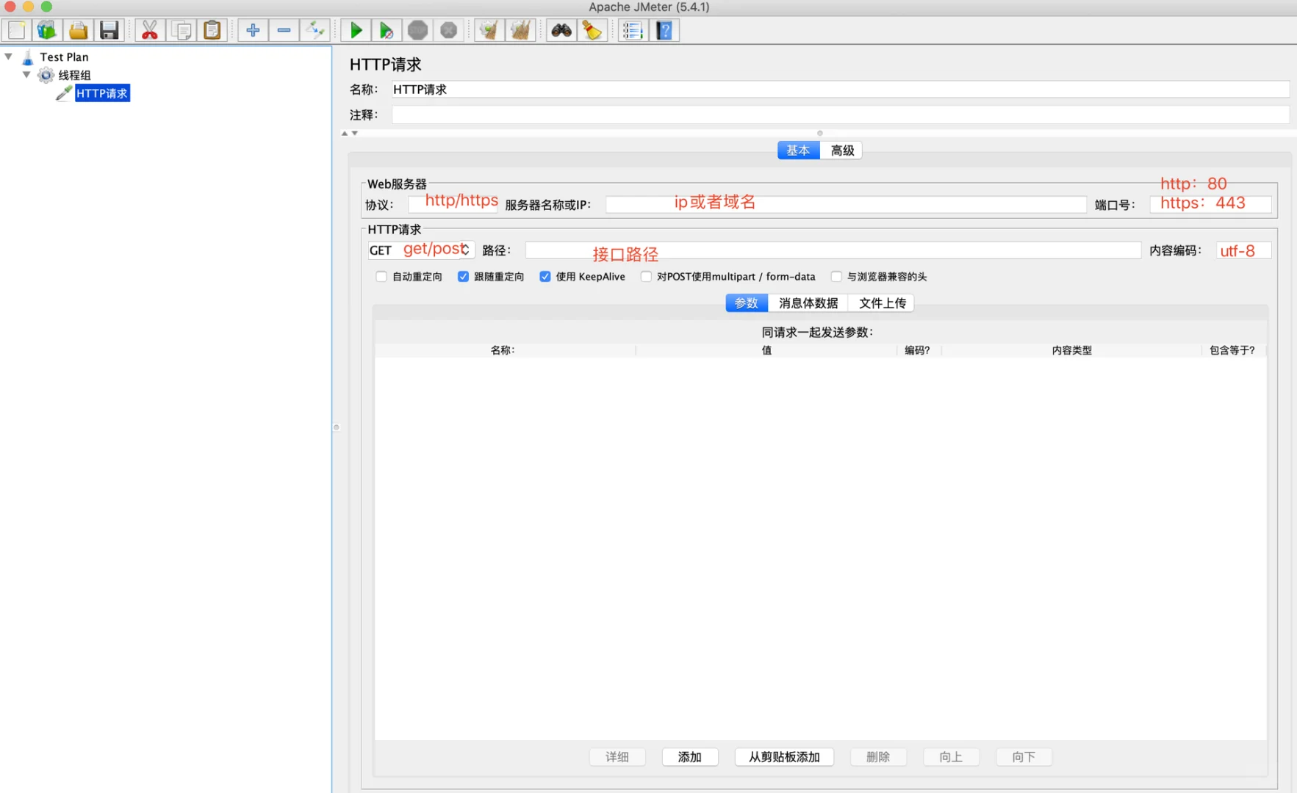Click the Start no pauses icon
The width and height of the screenshot is (1297, 793).
tap(387, 30)
